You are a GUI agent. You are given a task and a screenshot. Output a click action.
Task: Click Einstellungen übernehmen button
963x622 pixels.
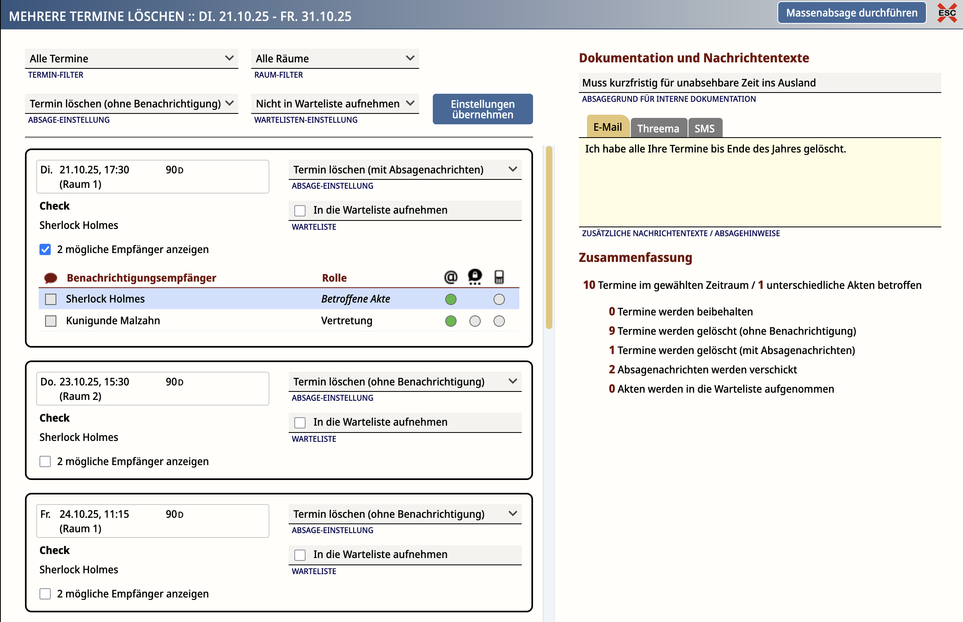click(x=483, y=109)
